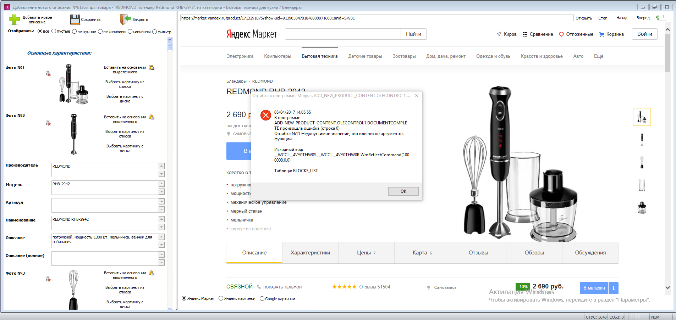Click the Открыть browser button
The height and width of the screenshot is (320, 676).
pos(584,18)
